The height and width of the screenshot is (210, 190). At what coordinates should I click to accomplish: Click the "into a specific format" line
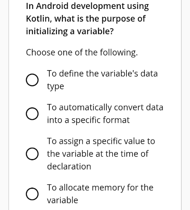click(x=88, y=120)
